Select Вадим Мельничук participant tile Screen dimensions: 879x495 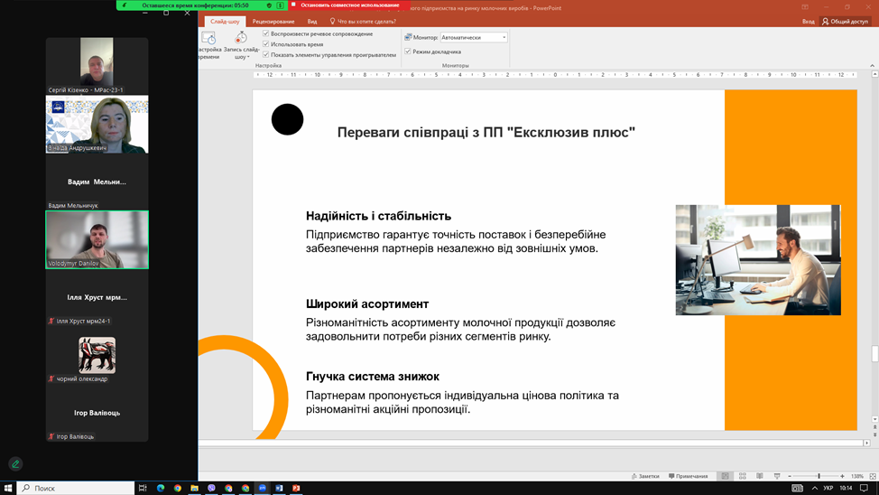pos(97,182)
